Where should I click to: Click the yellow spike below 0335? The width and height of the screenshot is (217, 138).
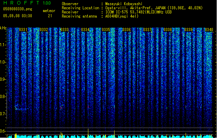coord(114,134)
